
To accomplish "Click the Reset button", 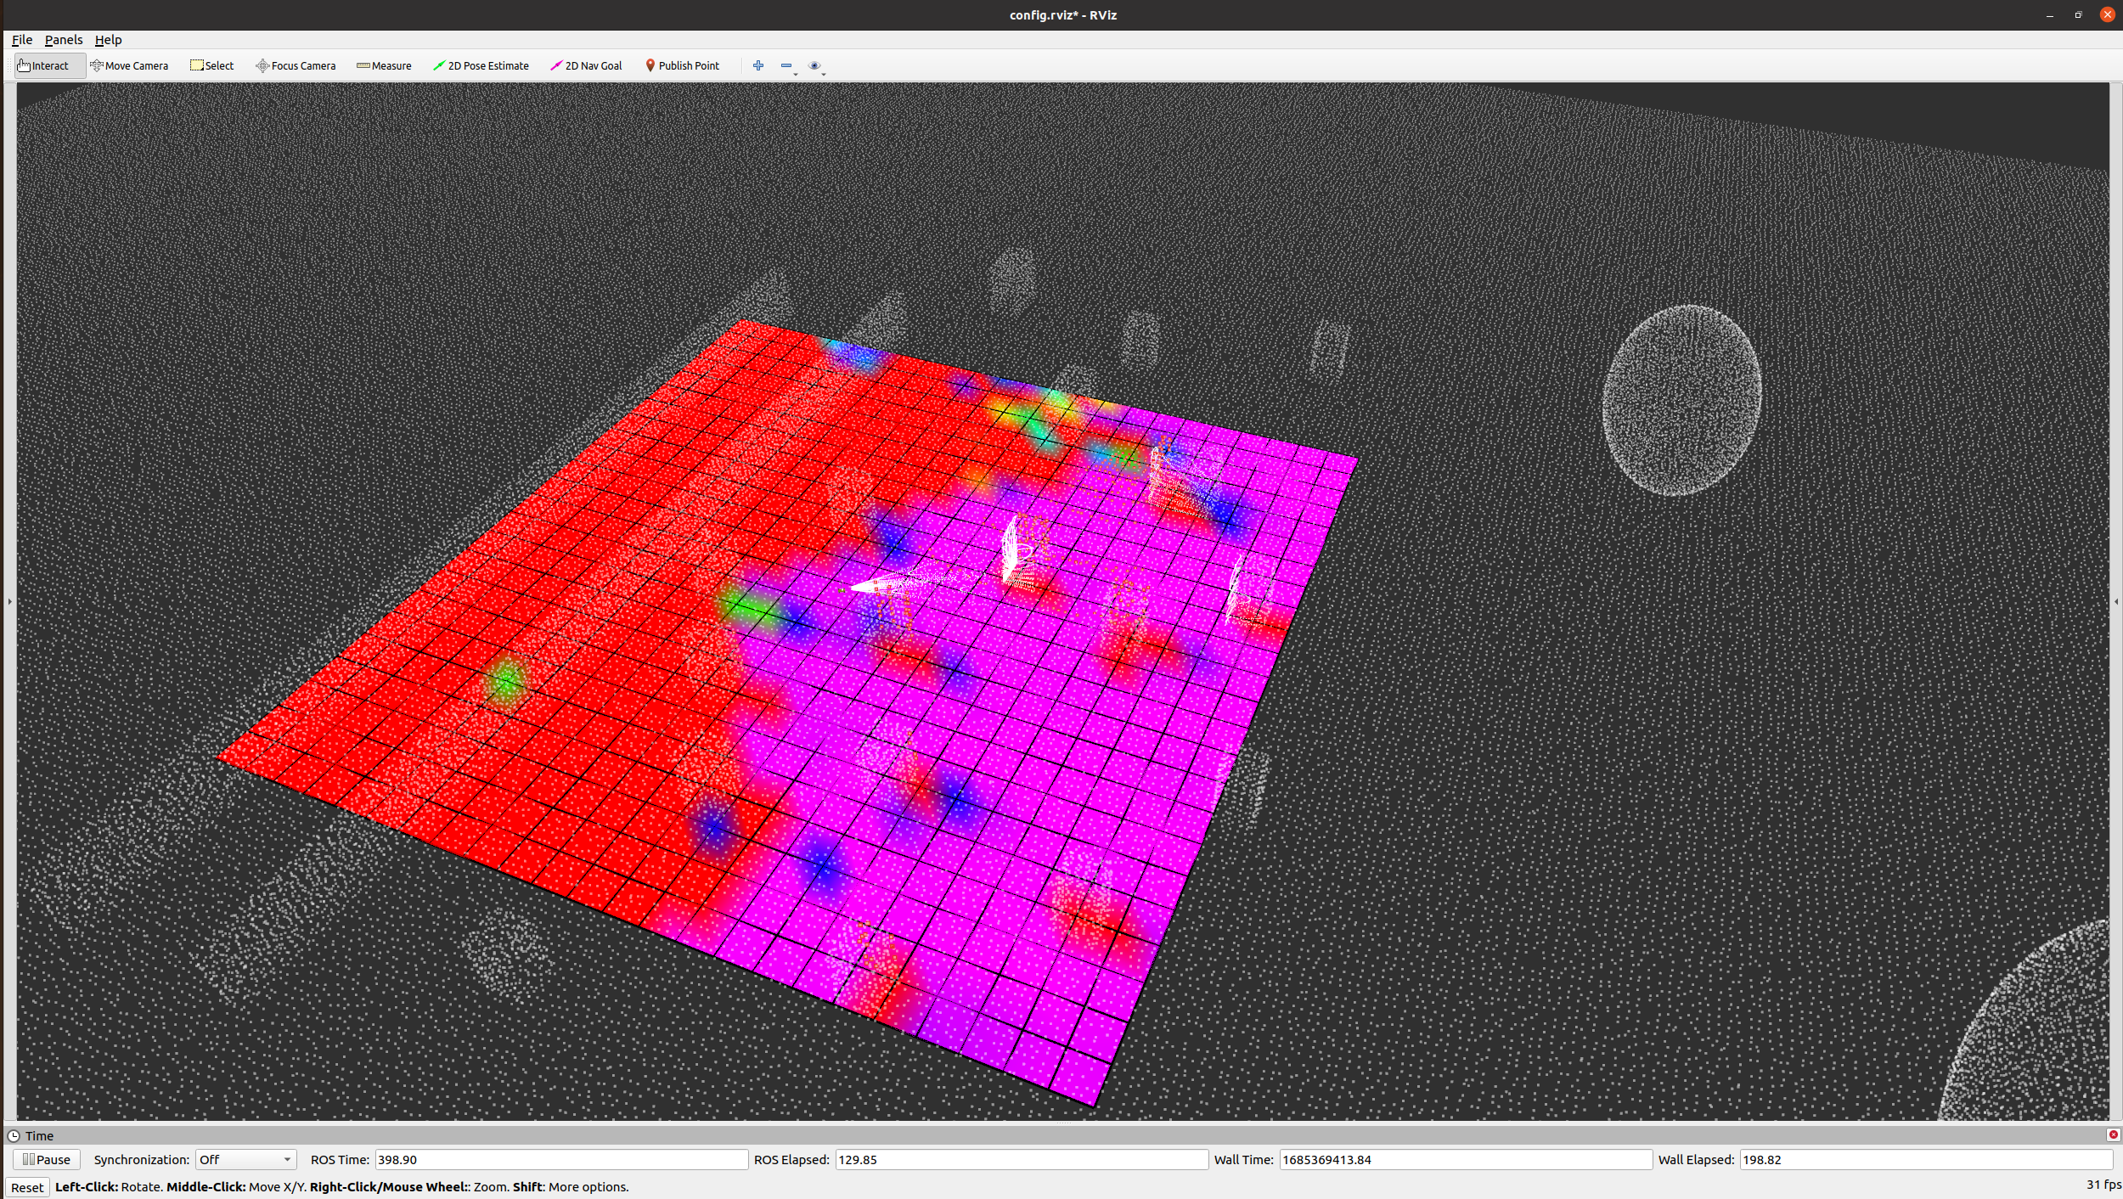I will 27,1187.
